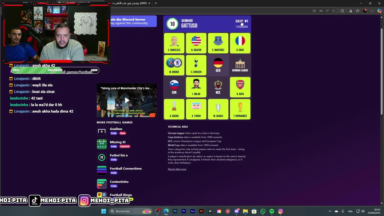Select the N. Okafor USA flag cell
Viewport: 384px width, 216px height.
tap(196, 43)
